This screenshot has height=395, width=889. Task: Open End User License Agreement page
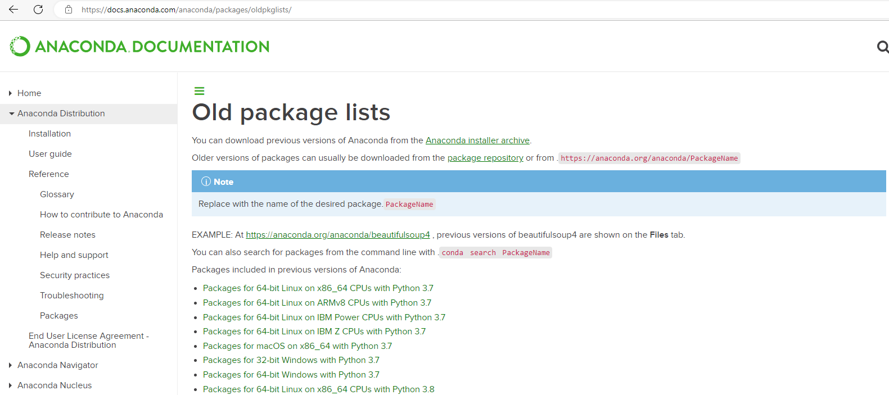pos(89,340)
